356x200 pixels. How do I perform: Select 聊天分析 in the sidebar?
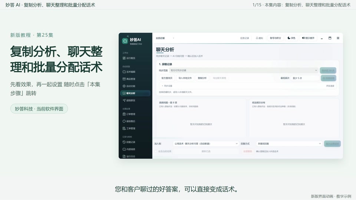[135, 93]
